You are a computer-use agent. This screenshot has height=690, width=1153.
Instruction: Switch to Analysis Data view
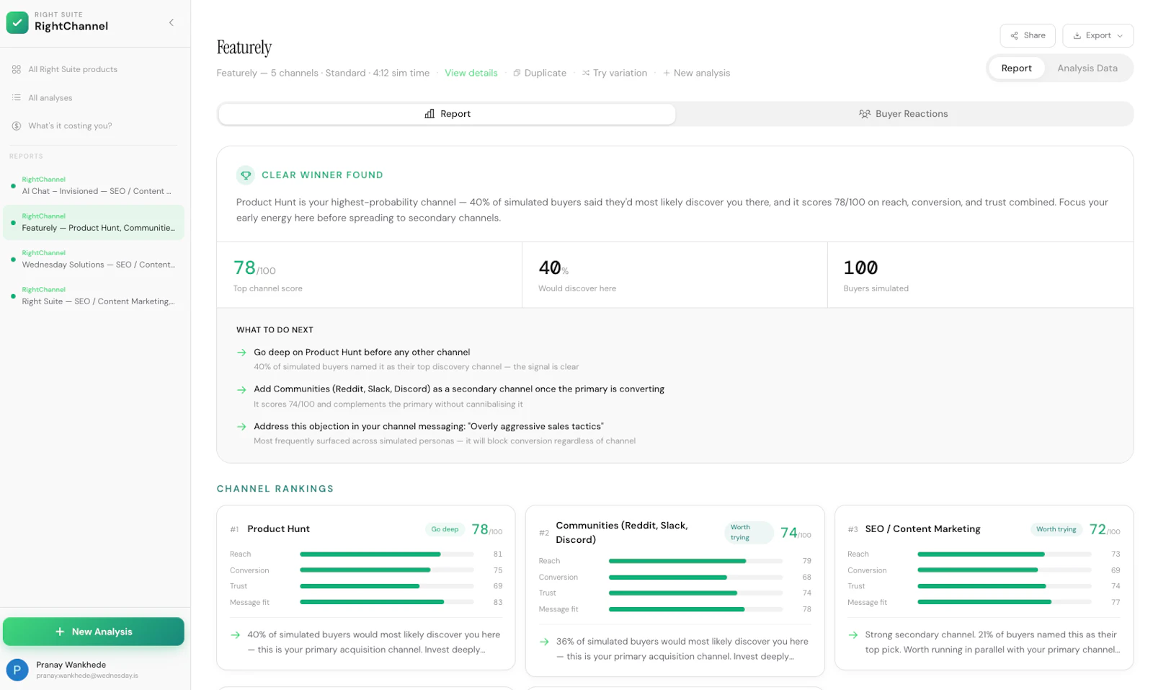pos(1087,68)
